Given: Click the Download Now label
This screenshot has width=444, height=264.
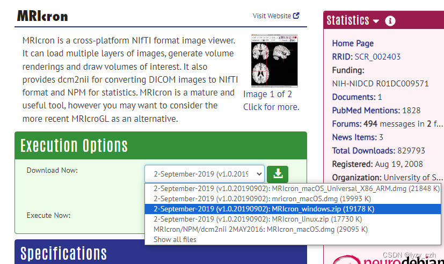Looking at the screenshot, I should pyautogui.click(x=52, y=170).
